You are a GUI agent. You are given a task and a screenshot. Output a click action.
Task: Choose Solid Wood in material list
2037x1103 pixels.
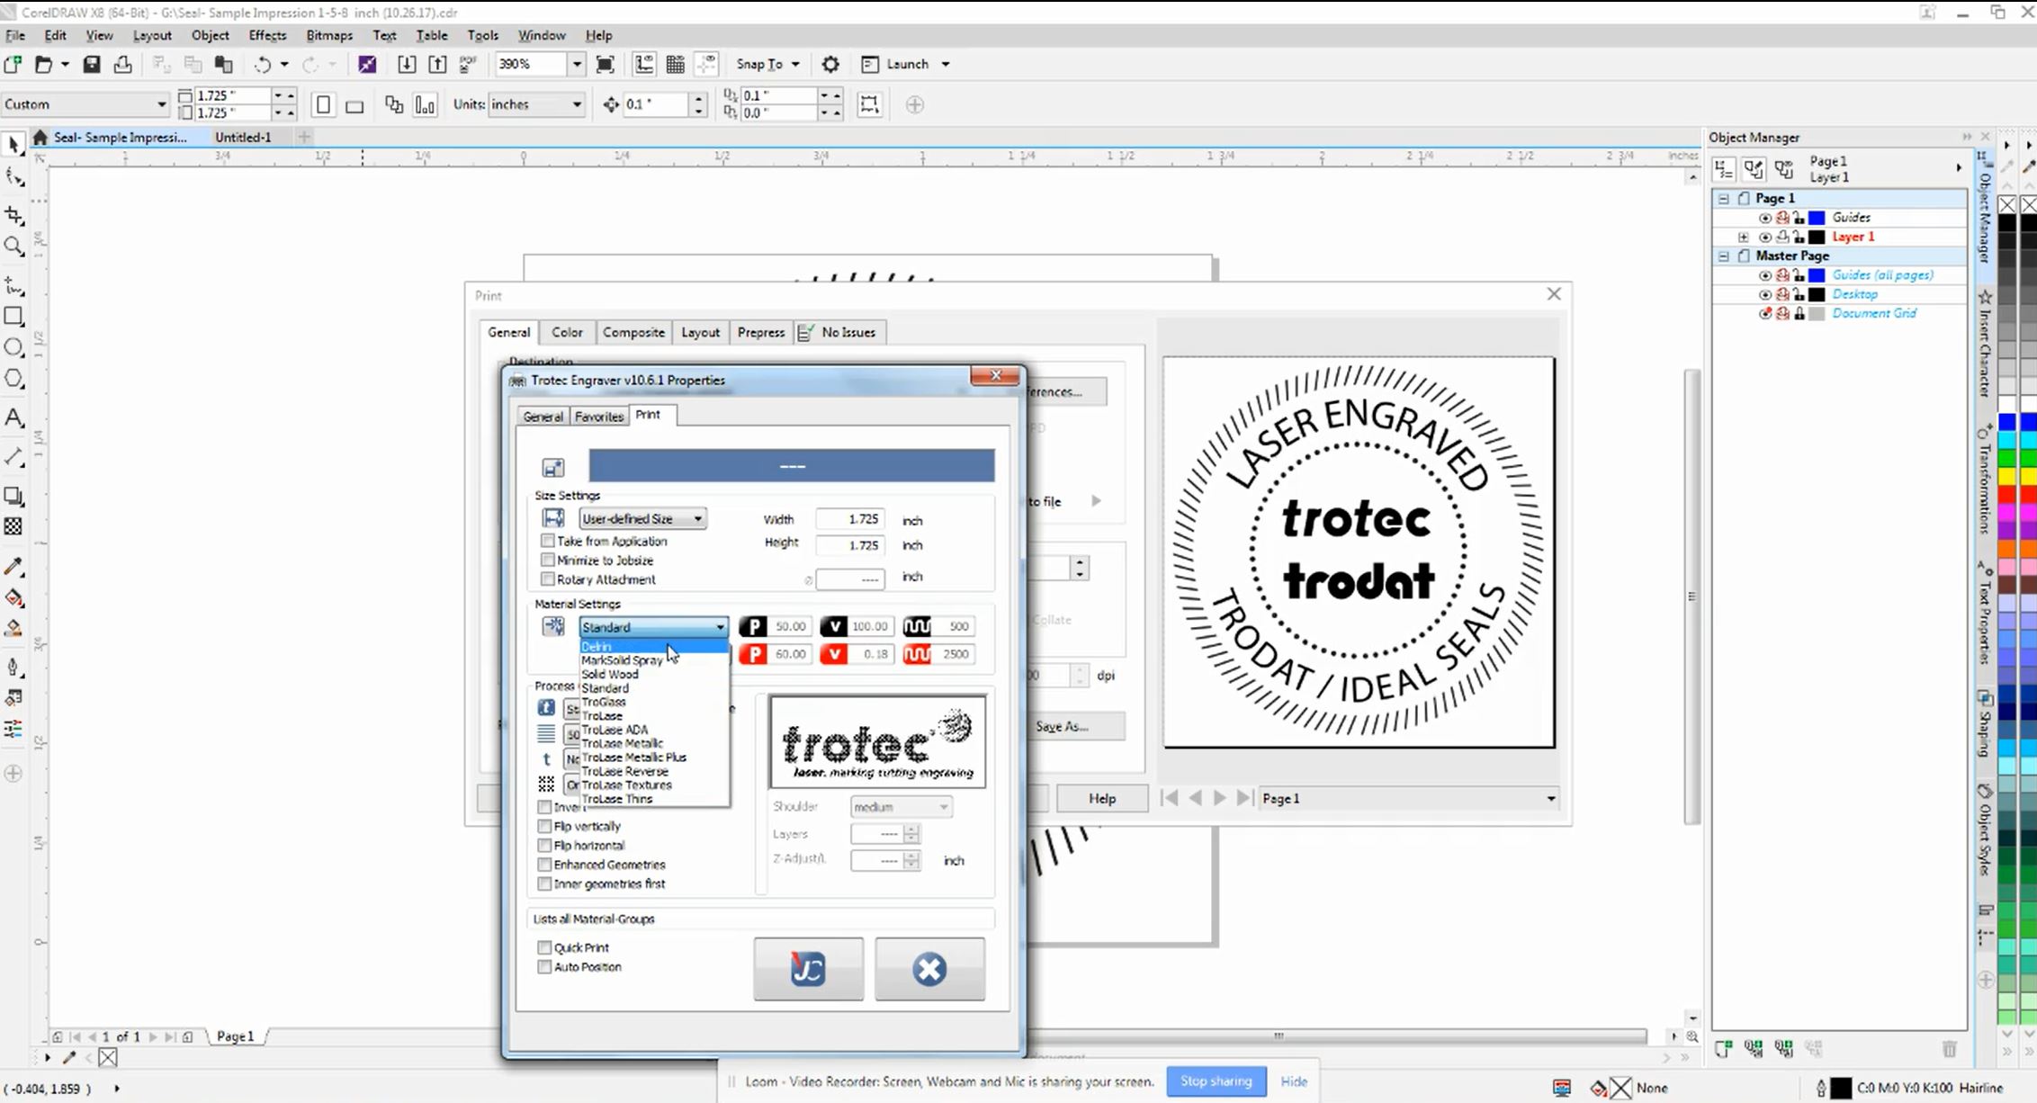coord(654,674)
